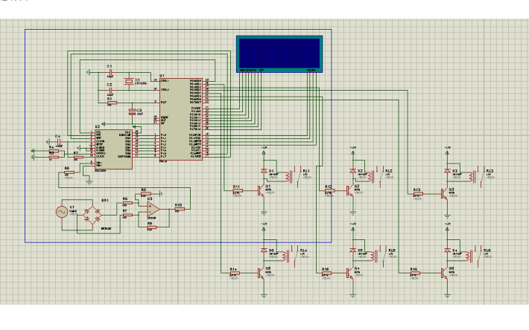Select crystal oscillator X1
529x330 pixels.
(129, 82)
